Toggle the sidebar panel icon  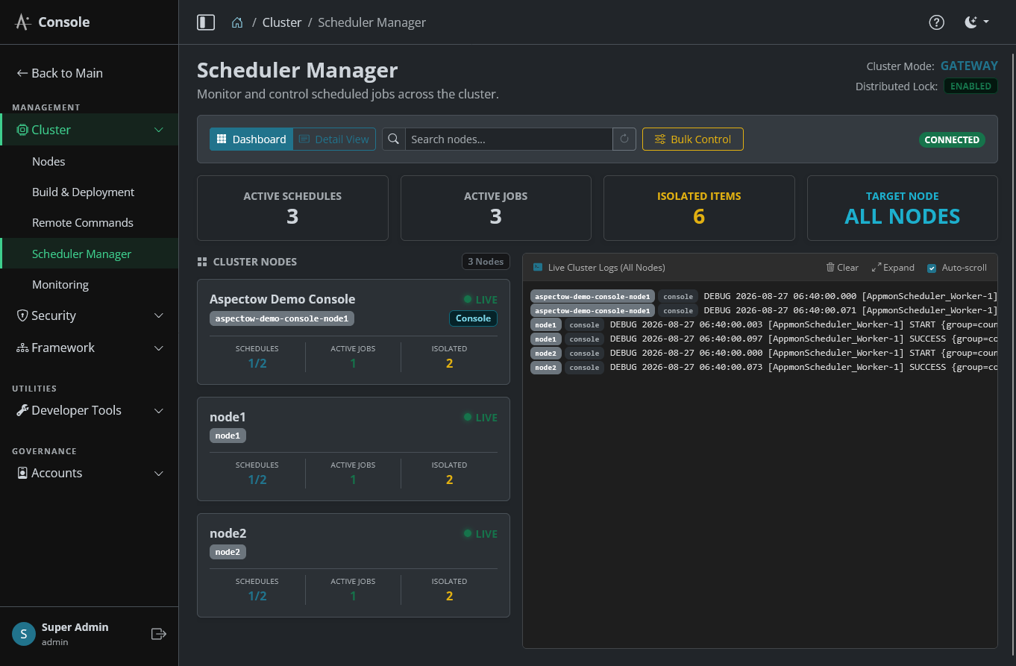pos(206,22)
